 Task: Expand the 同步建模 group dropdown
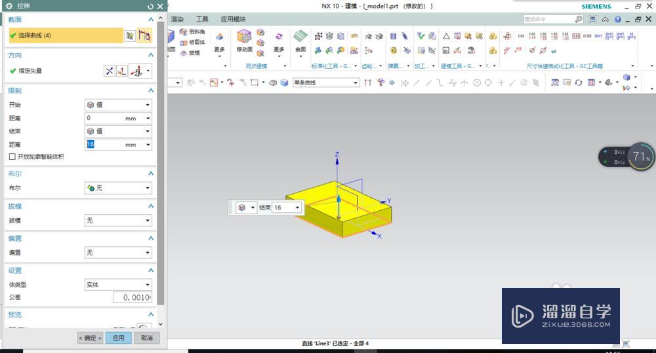[x=285, y=66]
